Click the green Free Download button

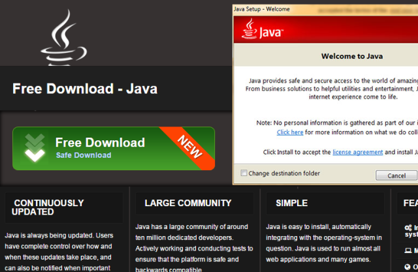point(114,149)
